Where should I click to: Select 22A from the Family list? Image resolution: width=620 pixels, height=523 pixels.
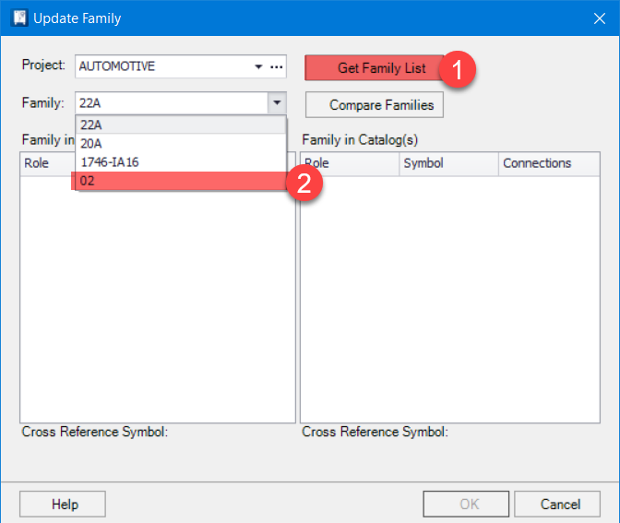(x=181, y=125)
